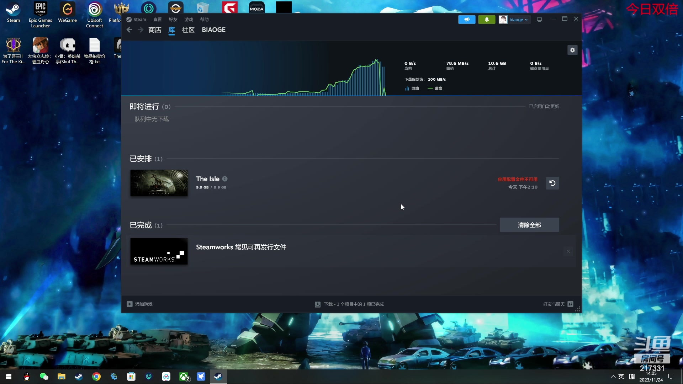Open the downloads status icon in footer

(318, 304)
